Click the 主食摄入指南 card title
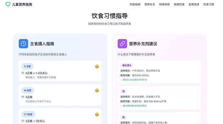Viewport: 223px width, 124px height. tap(42, 44)
